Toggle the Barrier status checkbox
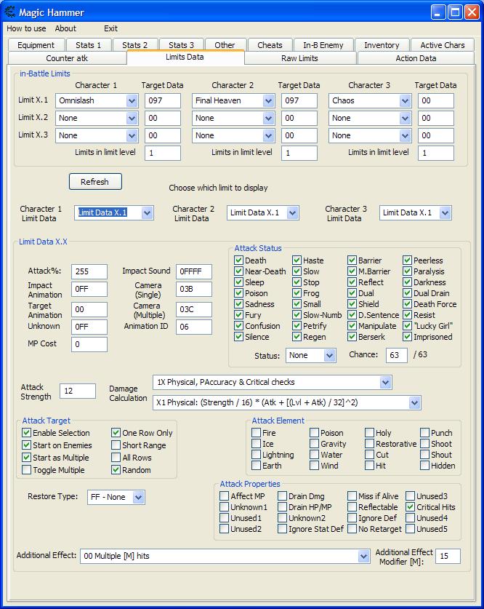Viewport: 484px width, 609px height. tap(352, 260)
